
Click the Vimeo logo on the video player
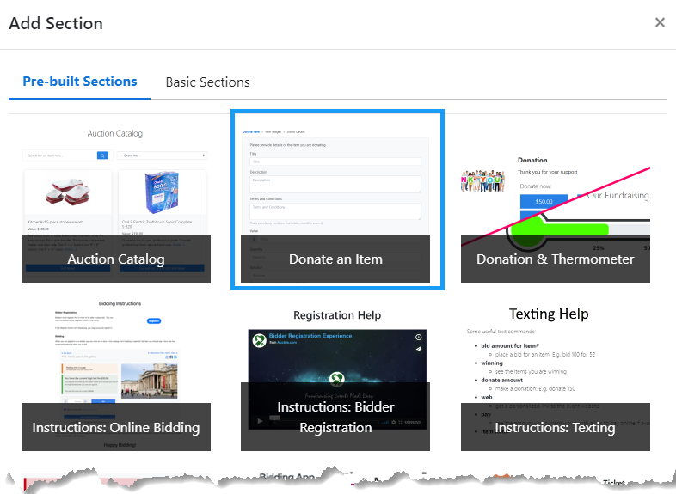(413, 422)
